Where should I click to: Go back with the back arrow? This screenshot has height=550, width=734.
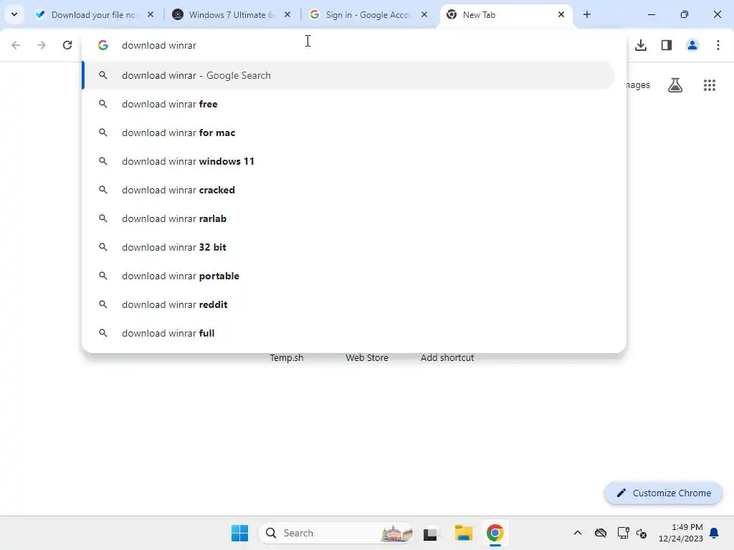[x=16, y=45]
